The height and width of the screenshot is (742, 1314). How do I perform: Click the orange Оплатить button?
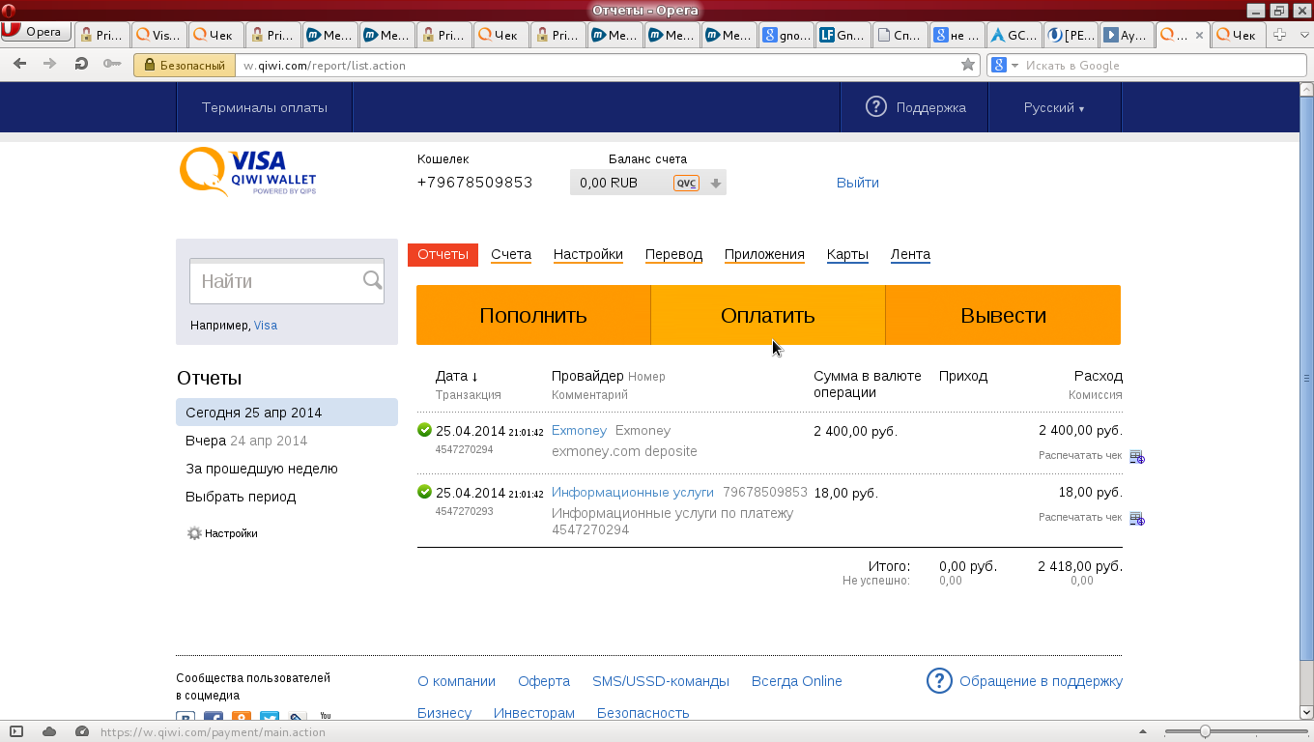pos(768,315)
